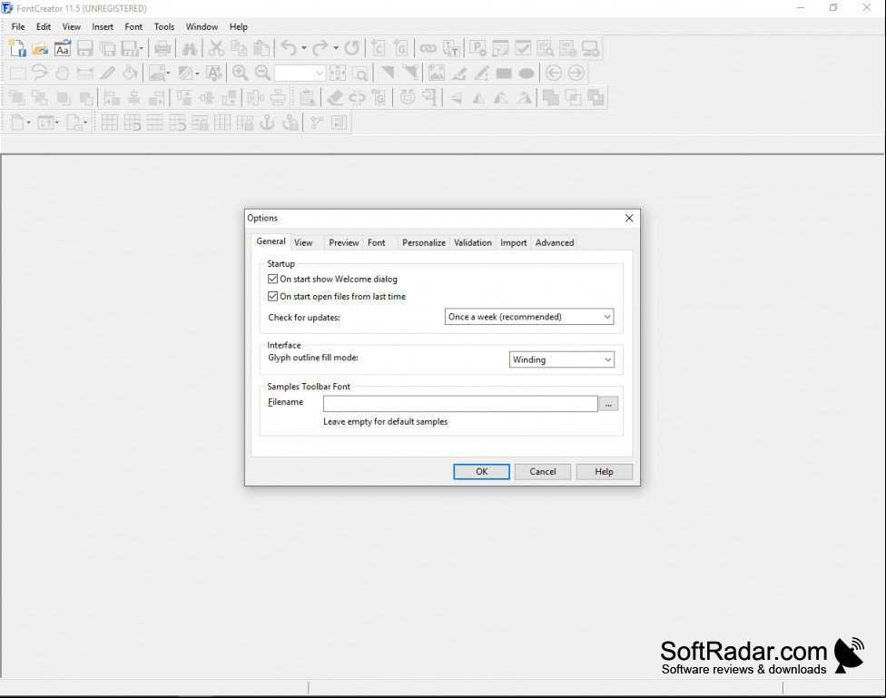Viewport: 886px width, 698px height.
Task: Open the Font tab in Options dialog
Action: (x=377, y=242)
